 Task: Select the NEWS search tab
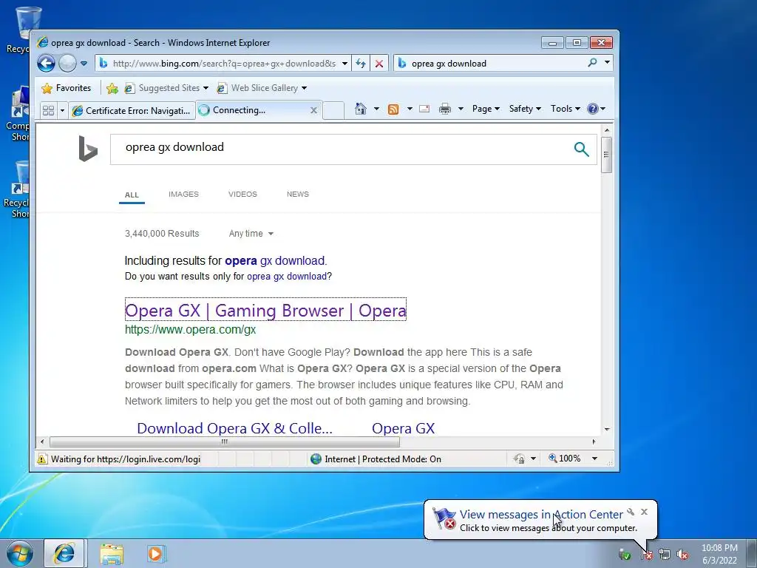coord(298,195)
